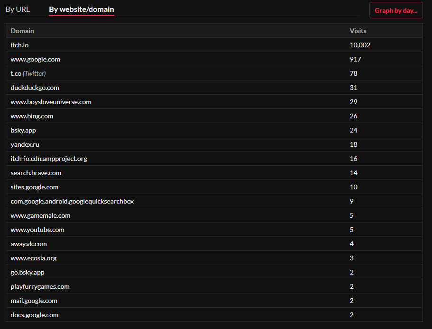Select the itch-io.cdn.ampproject.org entry
Screen dimensions: 432x329
tap(49, 159)
